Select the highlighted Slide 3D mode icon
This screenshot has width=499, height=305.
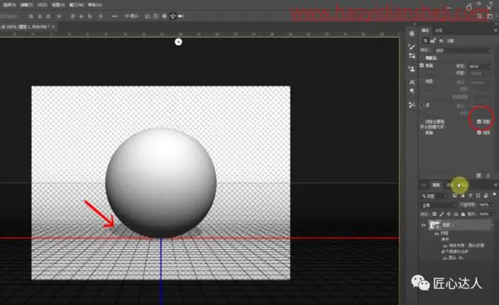tap(173, 16)
